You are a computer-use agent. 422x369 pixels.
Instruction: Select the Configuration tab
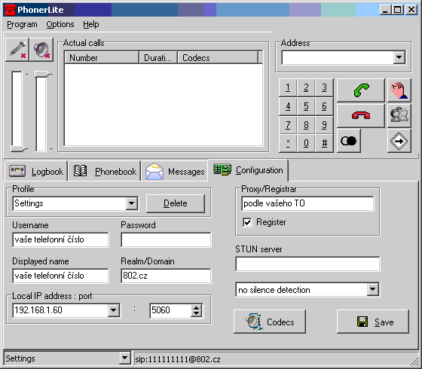point(248,170)
